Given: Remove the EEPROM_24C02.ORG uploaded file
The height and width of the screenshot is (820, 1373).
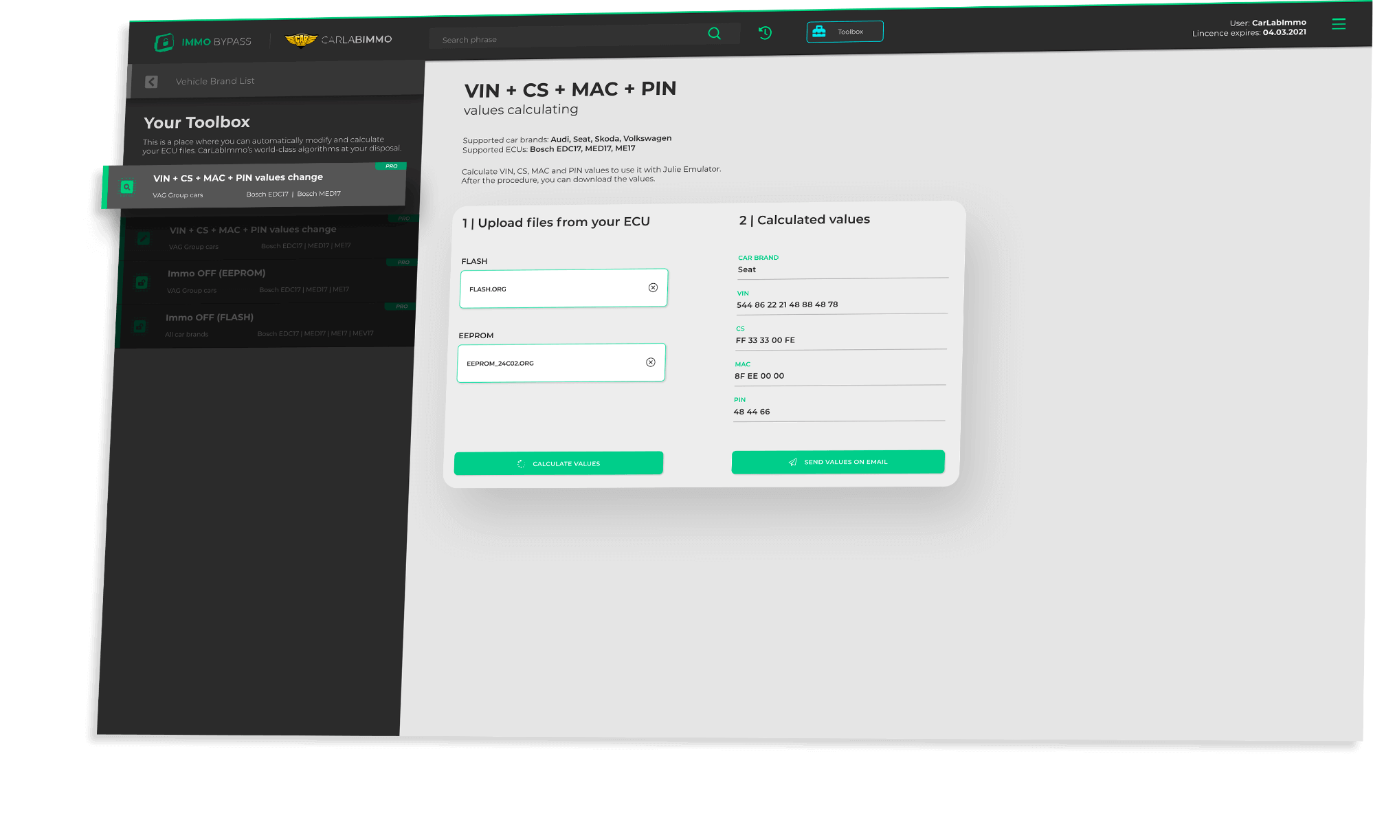Looking at the screenshot, I should [x=650, y=362].
